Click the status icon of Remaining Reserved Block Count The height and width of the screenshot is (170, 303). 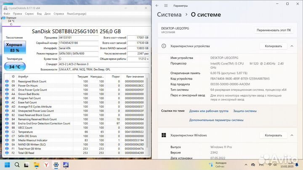pyautogui.click(x=7, y=119)
